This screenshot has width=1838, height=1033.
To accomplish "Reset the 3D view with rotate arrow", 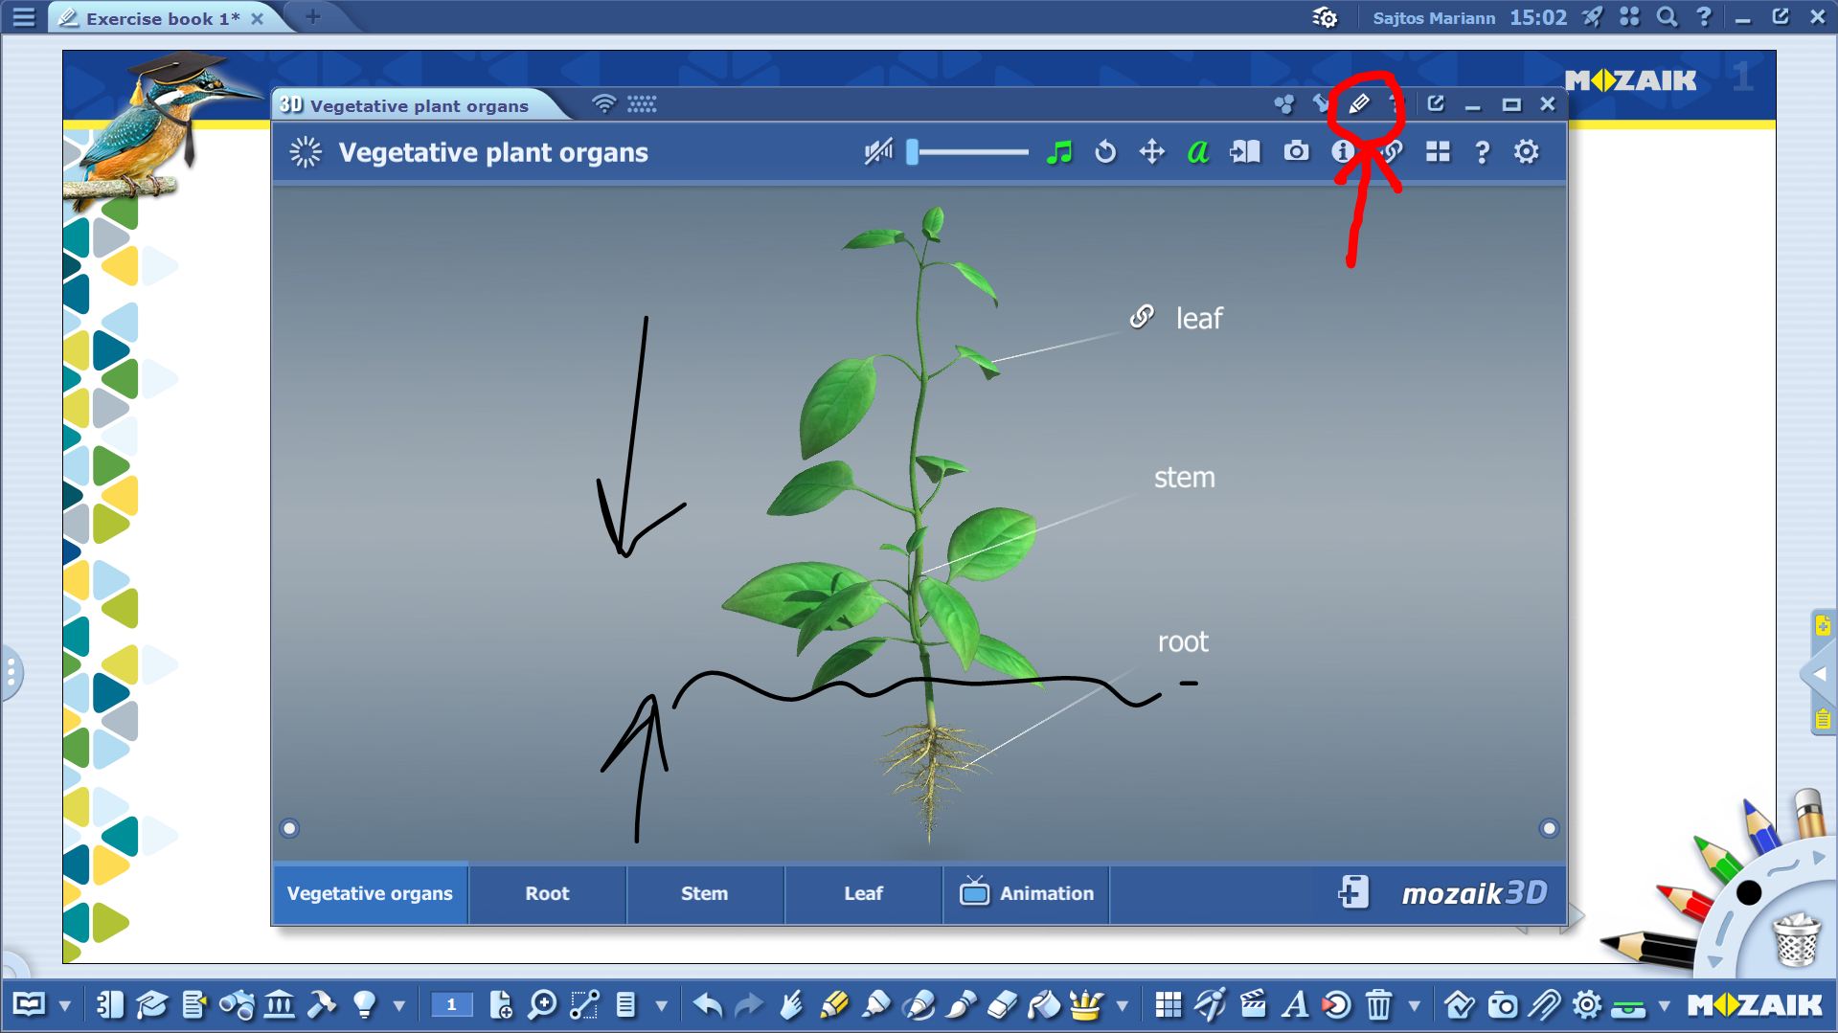I will pos(1105,152).
